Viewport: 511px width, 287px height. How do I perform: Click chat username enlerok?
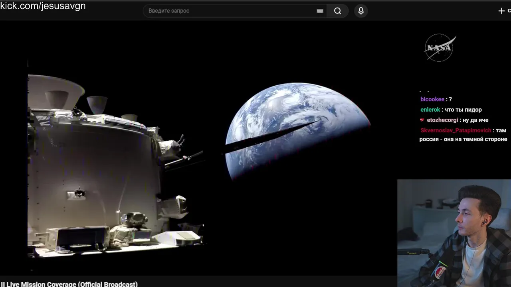click(x=430, y=110)
